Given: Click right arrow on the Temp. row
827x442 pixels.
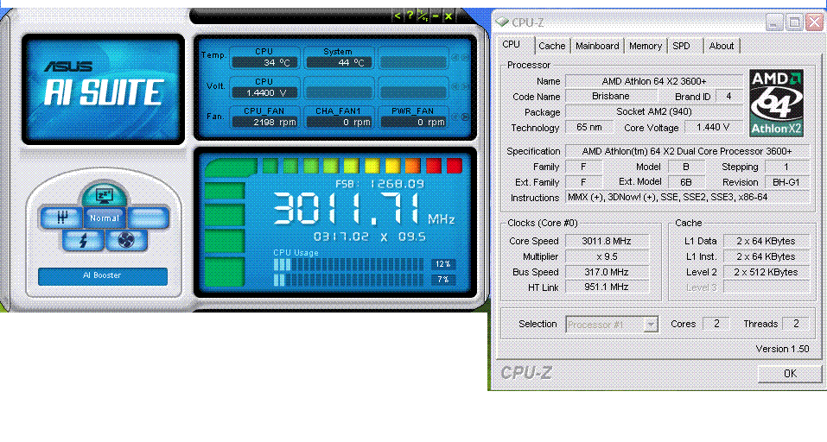Looking at the screenshot, I should 465,57.
